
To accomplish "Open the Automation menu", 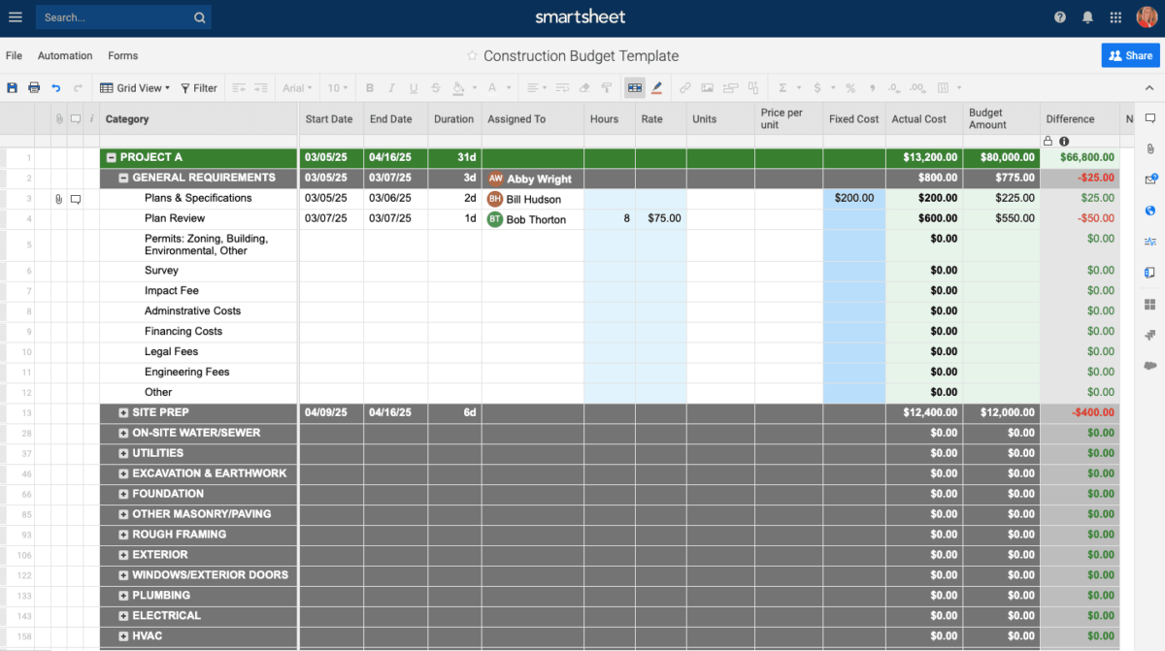I will 65,55.
